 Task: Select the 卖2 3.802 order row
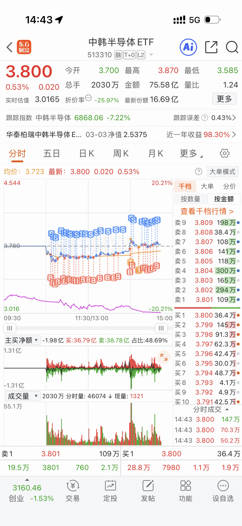pyautogui.click(x=207, y=290)
